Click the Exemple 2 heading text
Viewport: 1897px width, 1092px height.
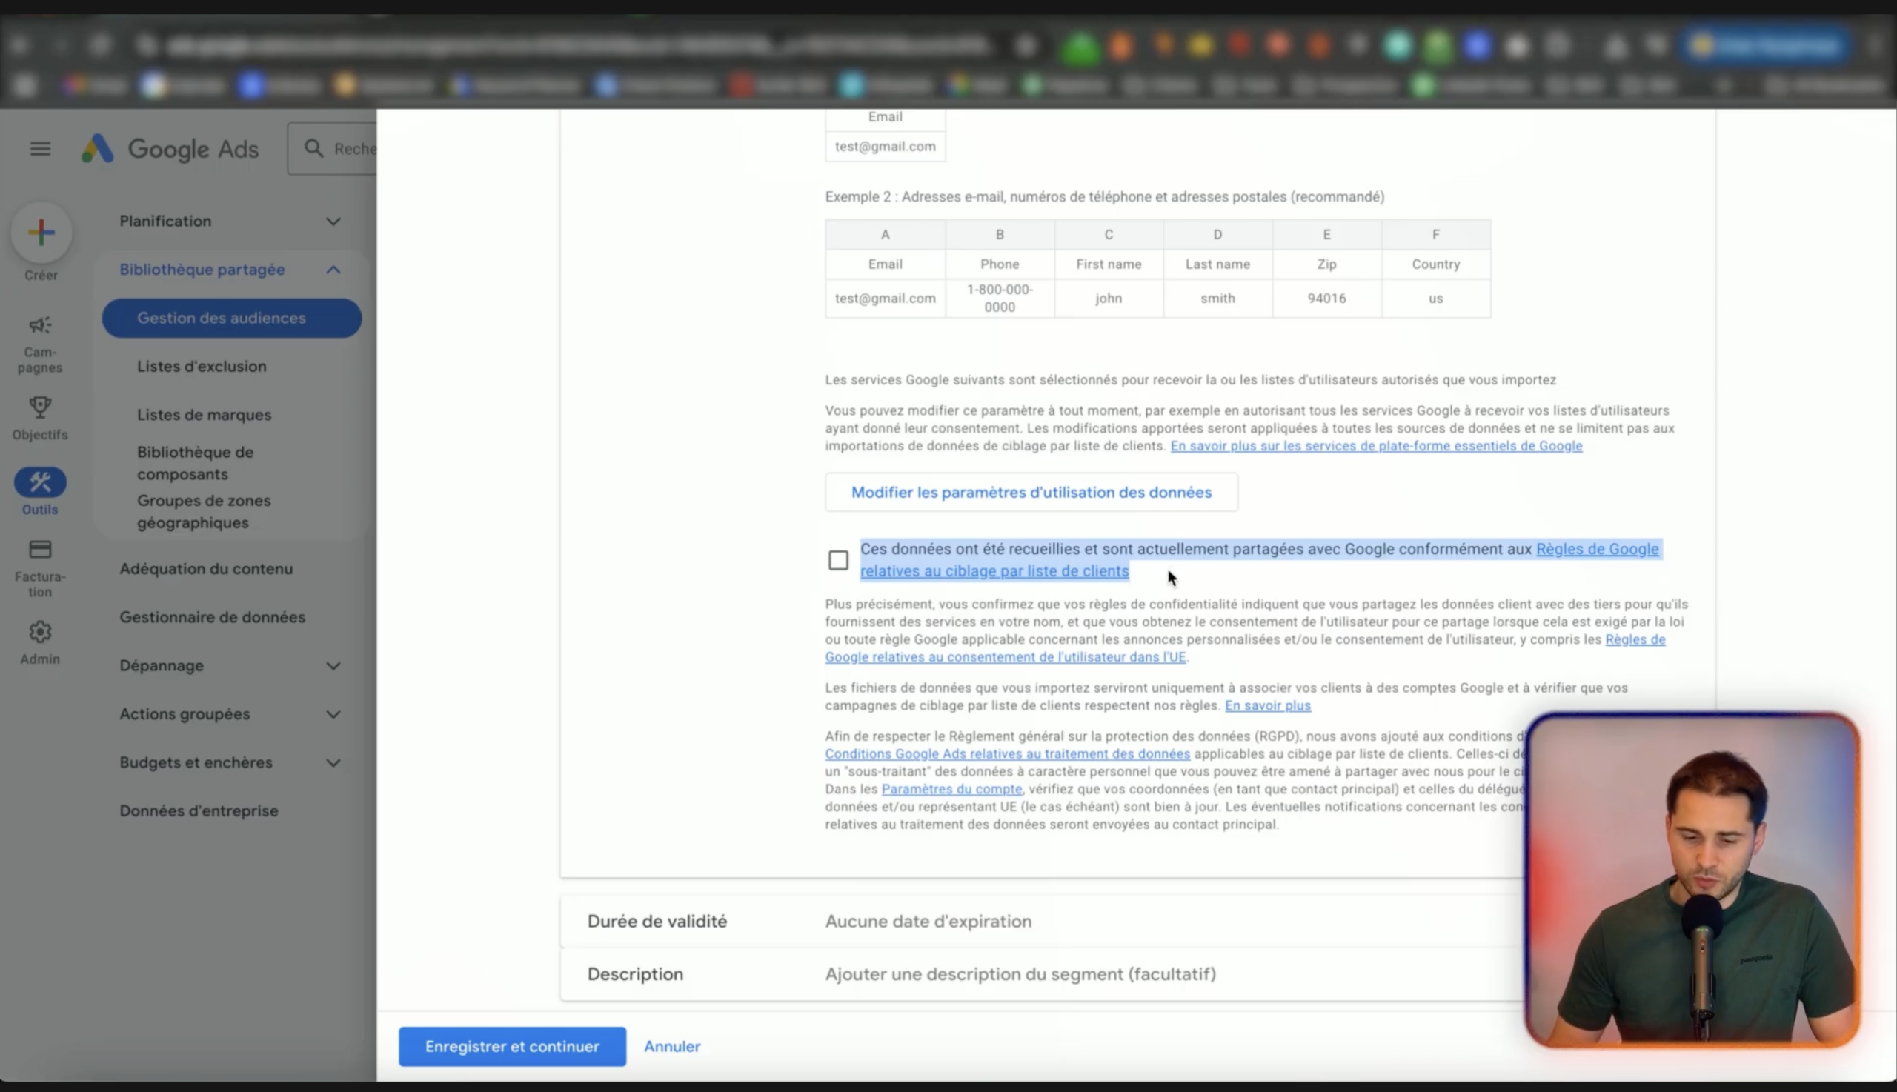click(1104, 196)
